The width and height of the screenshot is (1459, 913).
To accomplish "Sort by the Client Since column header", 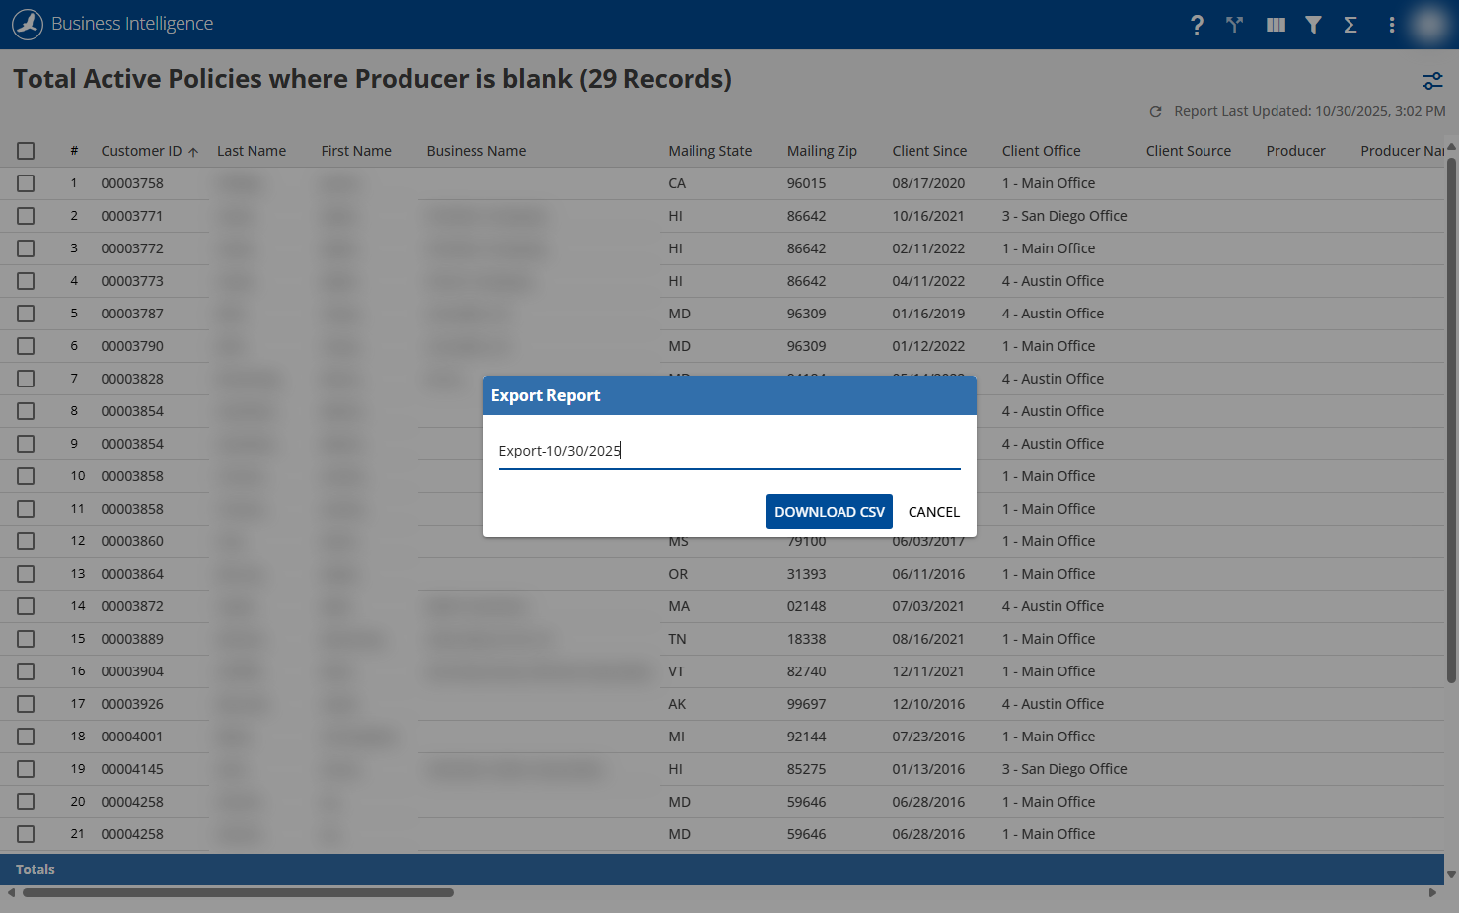I will (x=929, y=151).
